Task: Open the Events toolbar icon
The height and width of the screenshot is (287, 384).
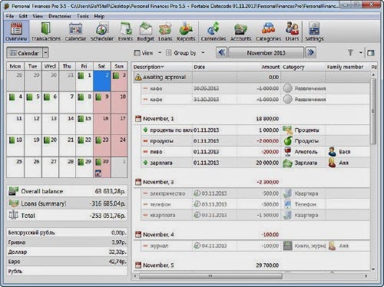Action: pyautogui.click(x=125, y=31)
